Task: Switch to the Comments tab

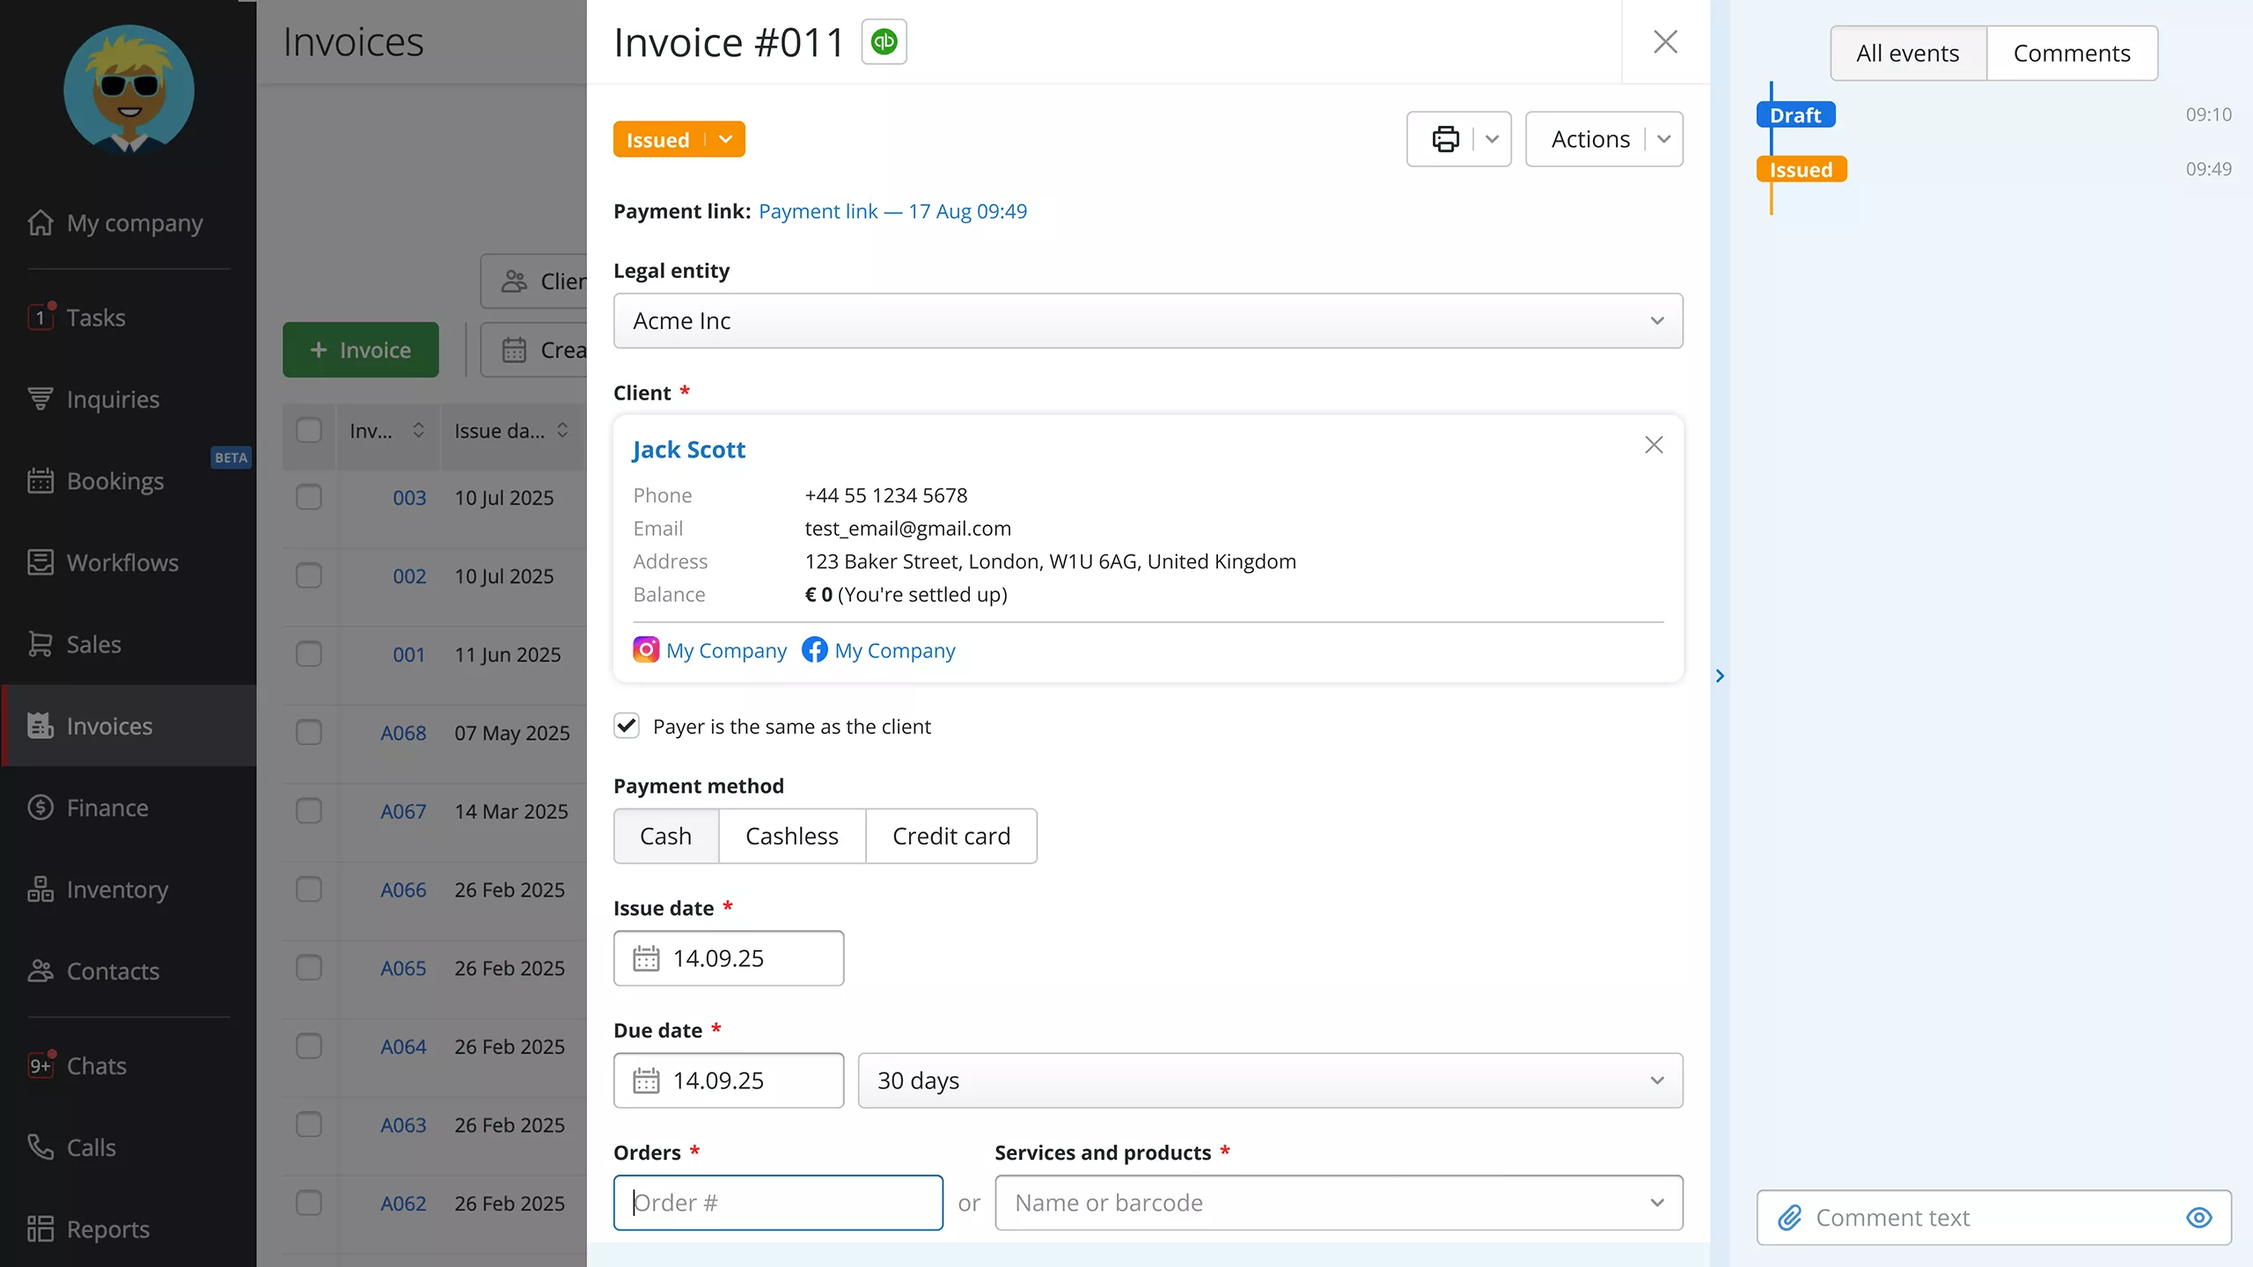Action: pos(2072,53)
